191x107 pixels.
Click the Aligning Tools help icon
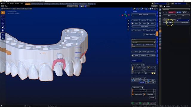click(143, 65)
